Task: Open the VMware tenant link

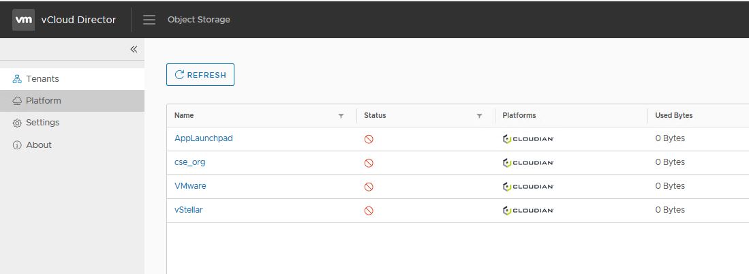Action: tap(190, 186)
